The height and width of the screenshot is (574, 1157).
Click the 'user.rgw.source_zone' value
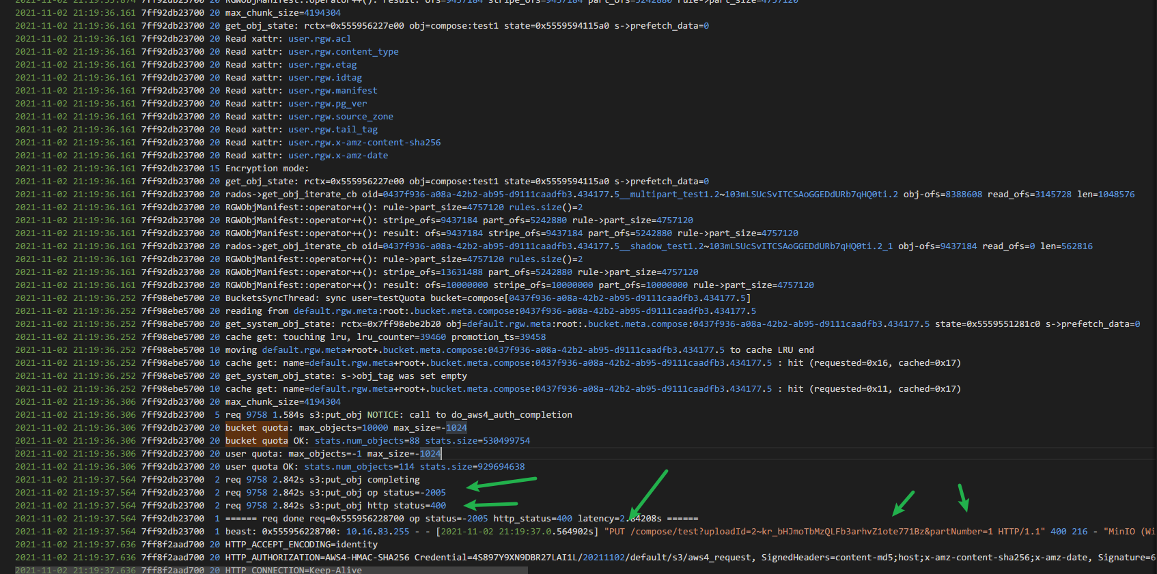pyautogui.click(x=341, y=117)
